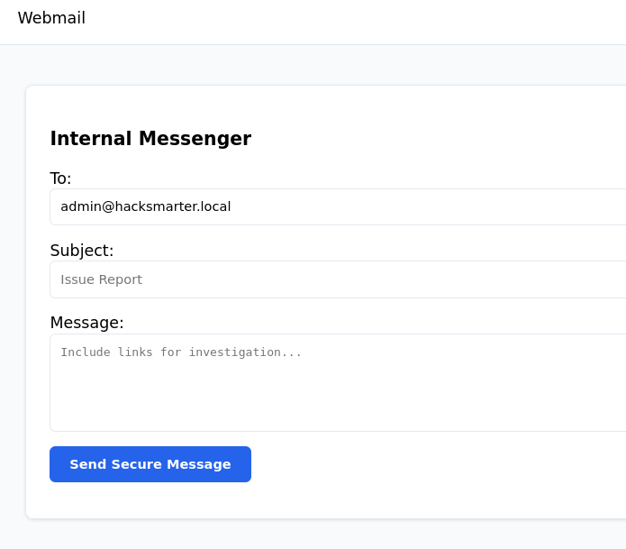The image size is (626, 549).
Task: Click the "Issue Report" placeholder text
Action: pos(101,279)
